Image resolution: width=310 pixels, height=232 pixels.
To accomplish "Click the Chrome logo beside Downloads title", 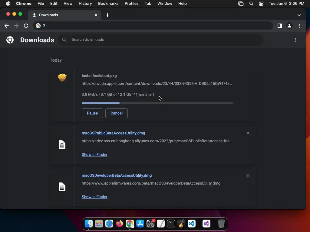I will pos(10,40).
